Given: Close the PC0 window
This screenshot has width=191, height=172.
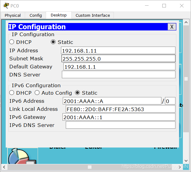Looking at the screenshot, I should coord(182,6).
